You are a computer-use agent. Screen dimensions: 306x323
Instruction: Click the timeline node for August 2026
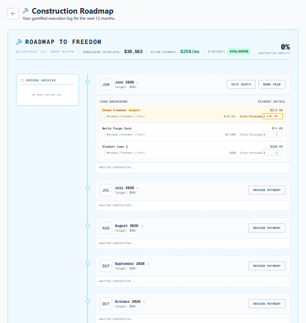(x=88, y=225)
